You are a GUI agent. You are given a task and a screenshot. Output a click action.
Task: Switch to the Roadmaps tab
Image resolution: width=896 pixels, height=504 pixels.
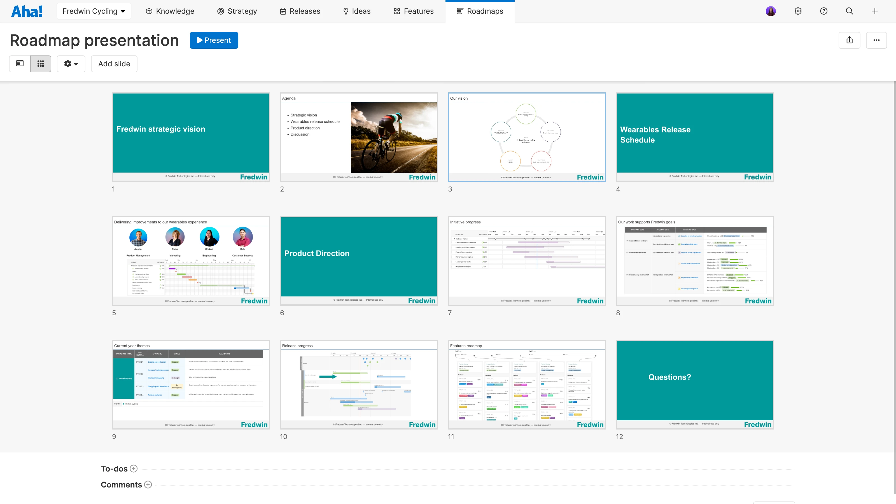[x=480, y=11]
